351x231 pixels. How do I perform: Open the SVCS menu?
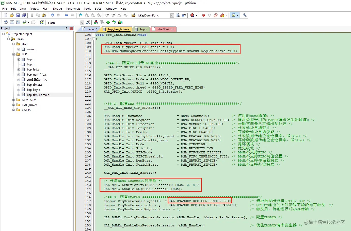(98, 9)
